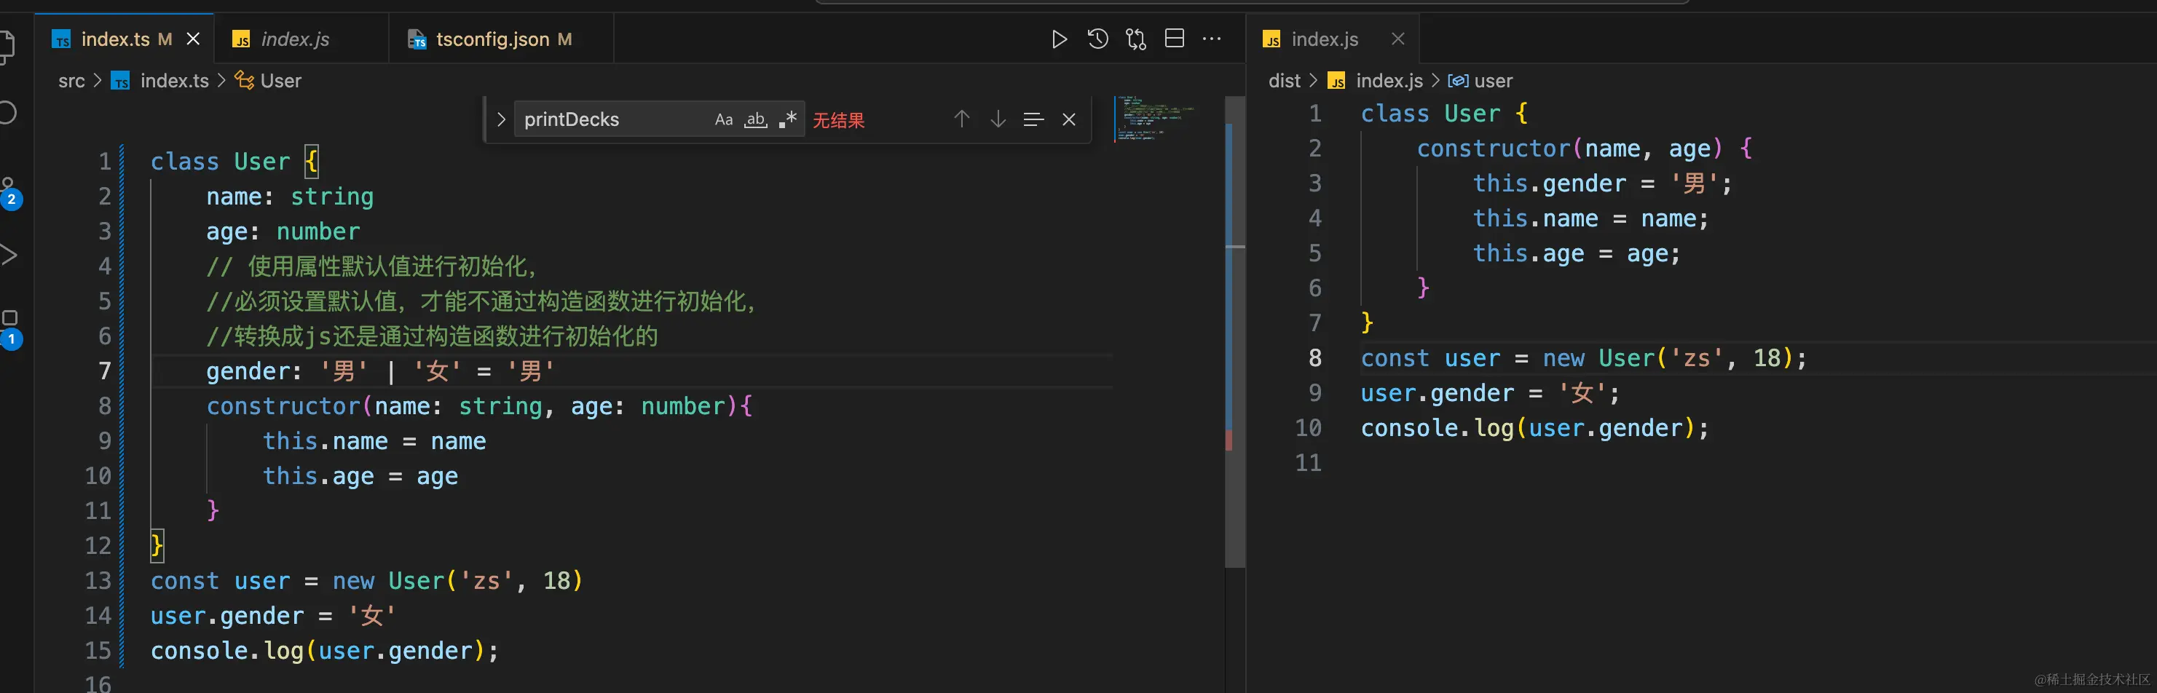Image resolution: width=2157 pixels, height=693 pixels.
Task: Click 'class User' in index.ts
Action: coord(219,162)
